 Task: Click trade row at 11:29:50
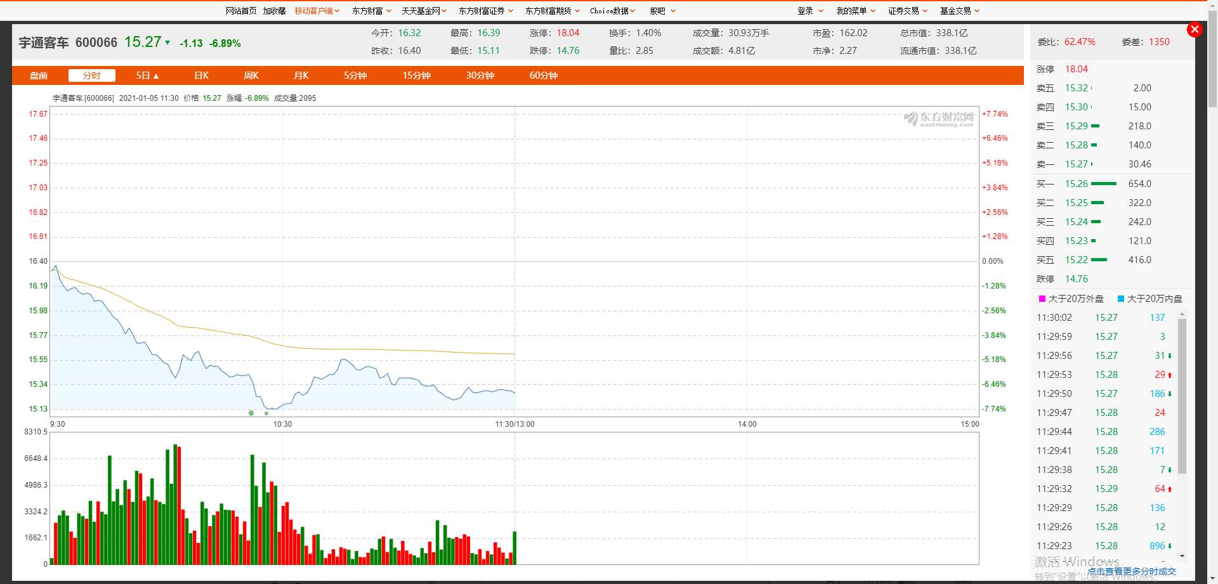coord(1104,394)
